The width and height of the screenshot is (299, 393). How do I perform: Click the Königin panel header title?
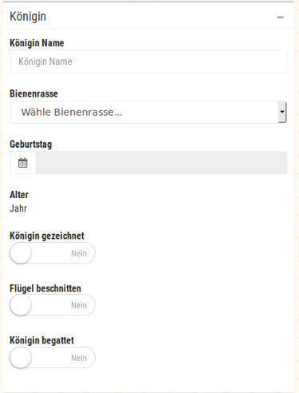point(28,17)
